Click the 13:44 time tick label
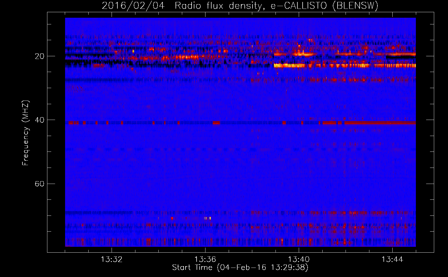 392,260
